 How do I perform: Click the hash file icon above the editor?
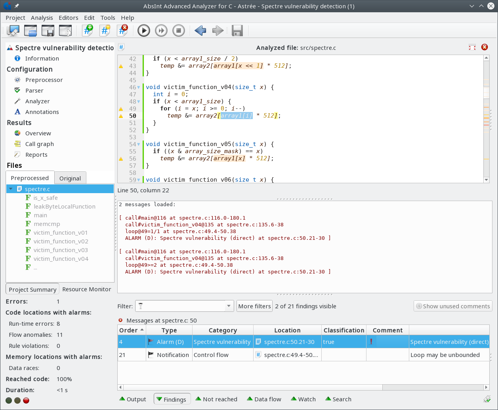click(x=121, y=47)
